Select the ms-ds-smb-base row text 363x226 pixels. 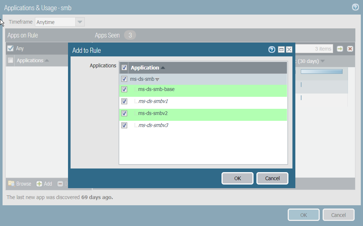click(156, 89)
